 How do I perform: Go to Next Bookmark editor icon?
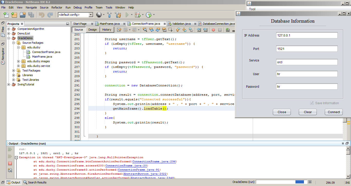pyautogui.click(x=184, y=30)
